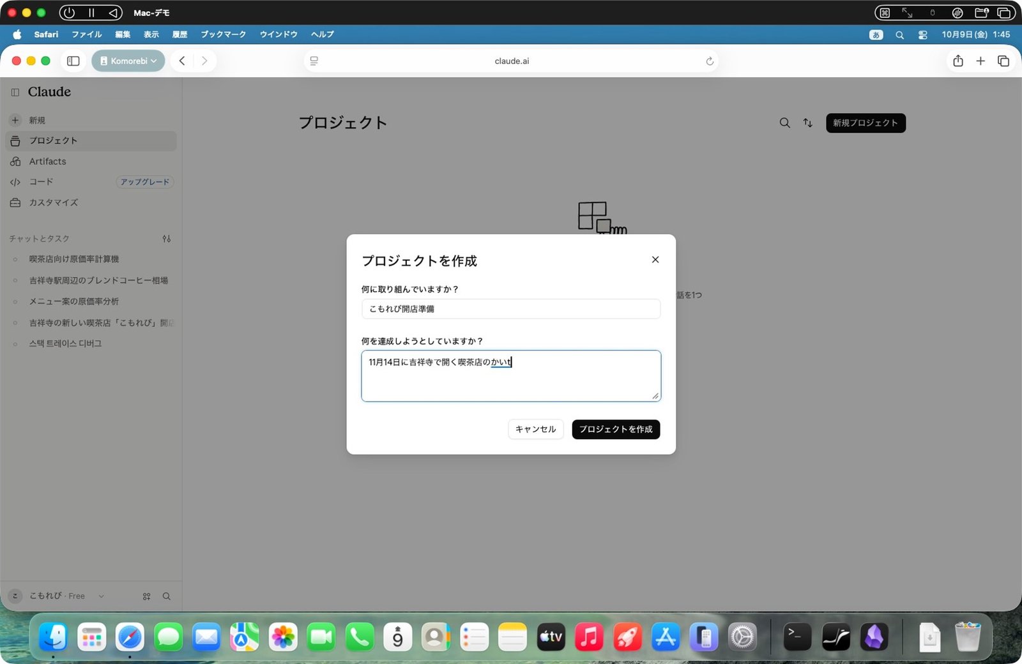
Task: Open the プロジェクト sidebar item
Action: [x=91, y=140]
